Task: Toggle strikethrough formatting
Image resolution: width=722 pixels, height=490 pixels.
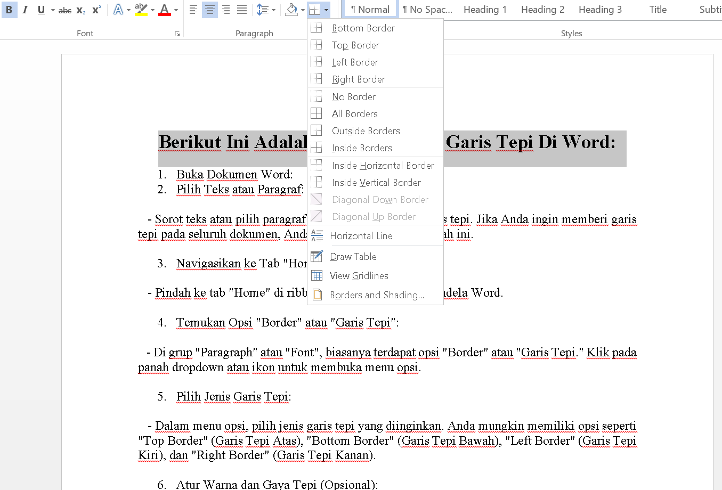Action: [x=65, y=10]
